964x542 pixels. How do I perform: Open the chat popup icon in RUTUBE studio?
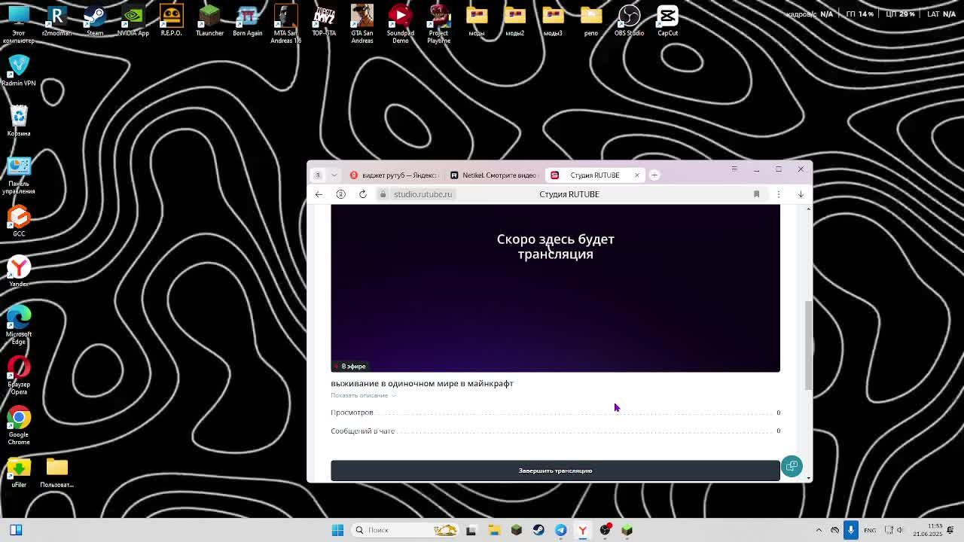(x=792, y=466)
